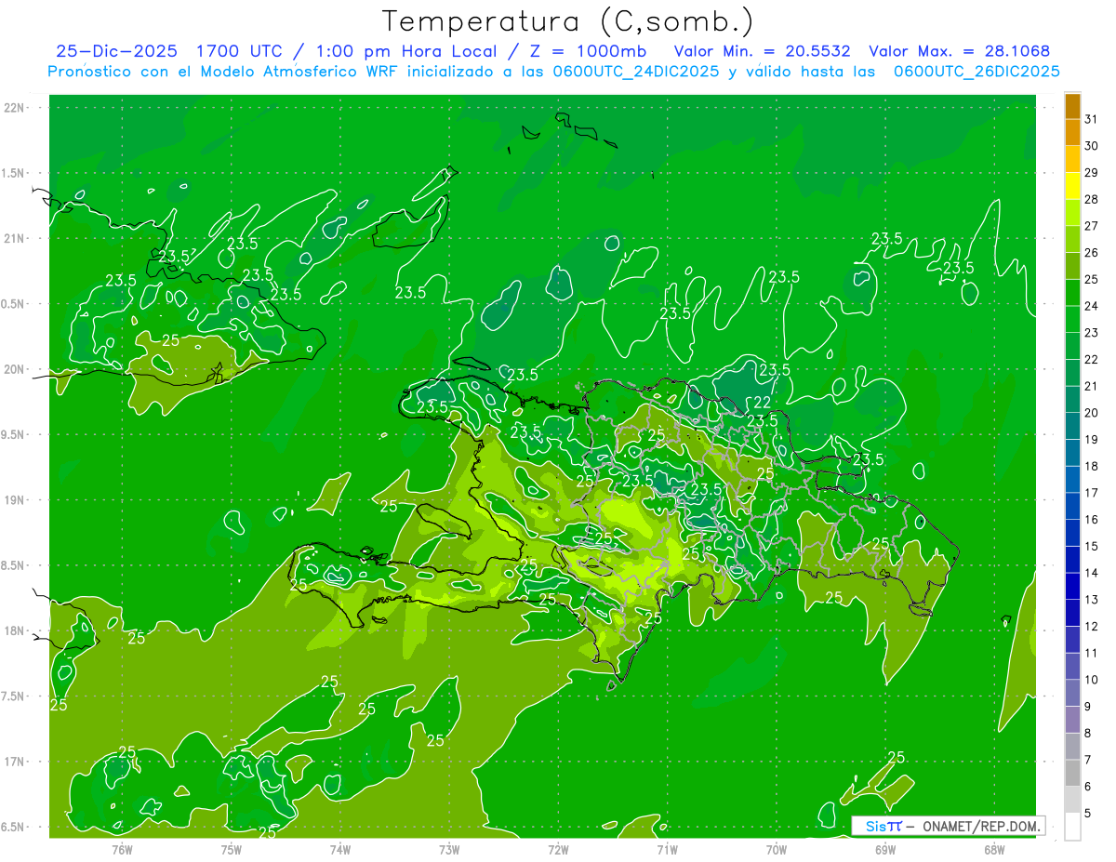Click the '22N' latitude axis label
Viewport: 1116px width, 862px height.
16,108
